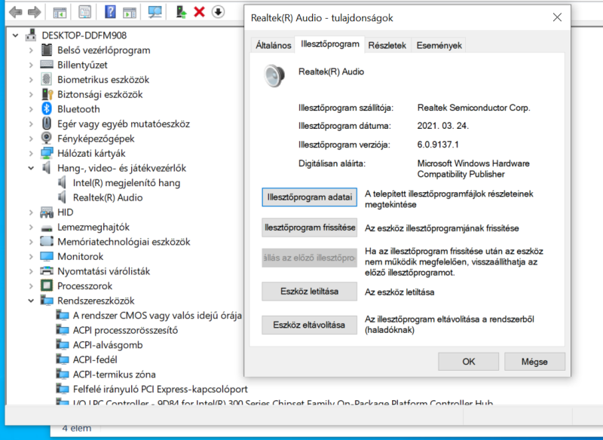The width and height of the screenshot is (603, 440).
Task: Click the 4 elem status text behind Device Manager
Action: click(77, 428)
